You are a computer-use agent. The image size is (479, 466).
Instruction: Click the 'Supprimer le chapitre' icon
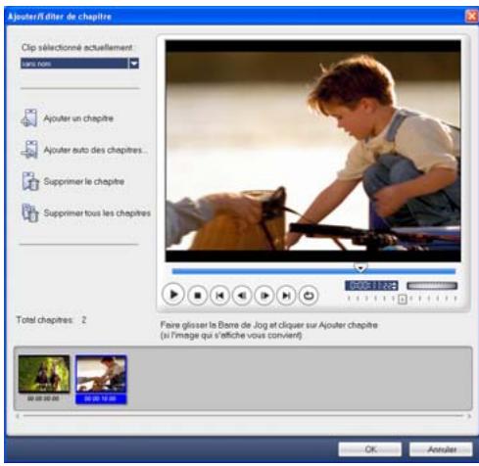tap(30, 181)
